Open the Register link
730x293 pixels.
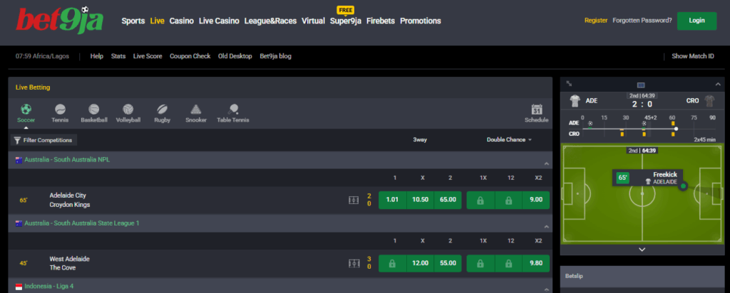[596, 21]
